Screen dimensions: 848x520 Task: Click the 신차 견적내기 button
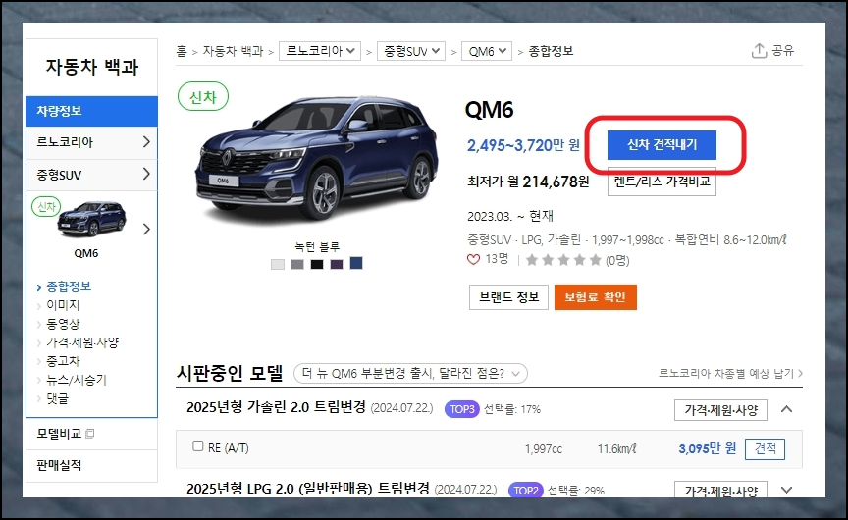tap(662, 145)
